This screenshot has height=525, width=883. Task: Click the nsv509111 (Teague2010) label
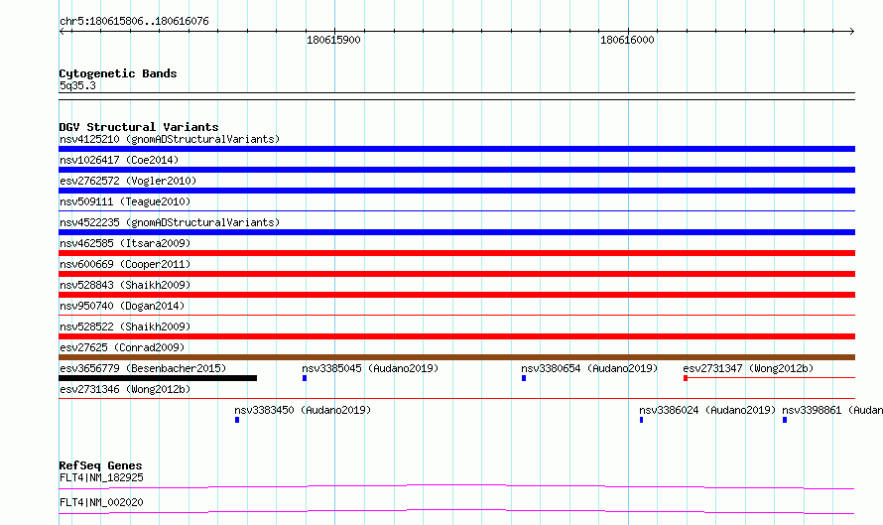click(x=125, y=201)
